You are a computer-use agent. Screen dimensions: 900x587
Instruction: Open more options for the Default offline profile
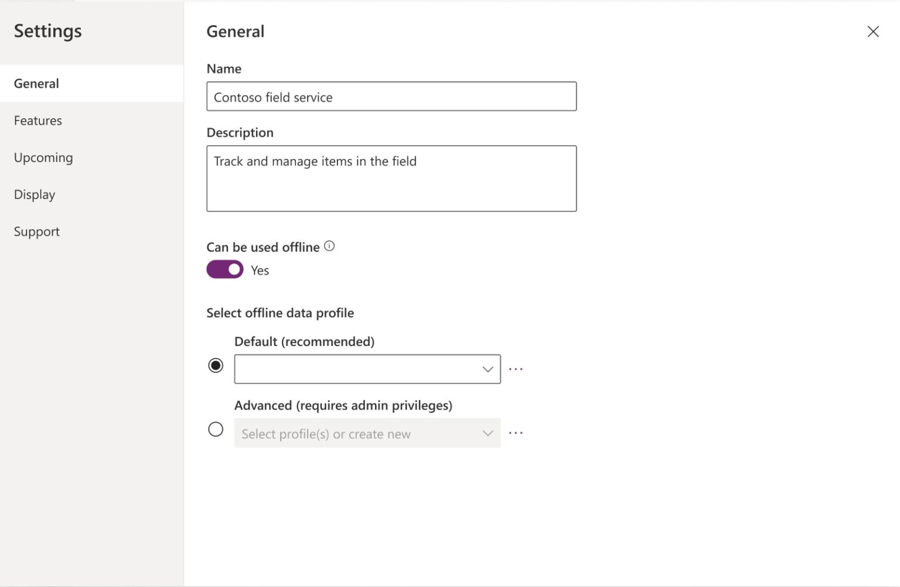point(516,369)
